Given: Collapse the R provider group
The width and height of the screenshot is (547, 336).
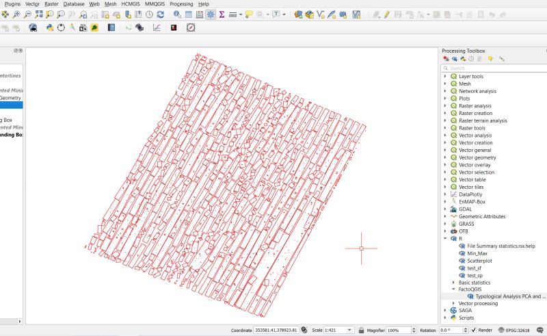Looking at the screenshot, I should click(x=445, y=239).
